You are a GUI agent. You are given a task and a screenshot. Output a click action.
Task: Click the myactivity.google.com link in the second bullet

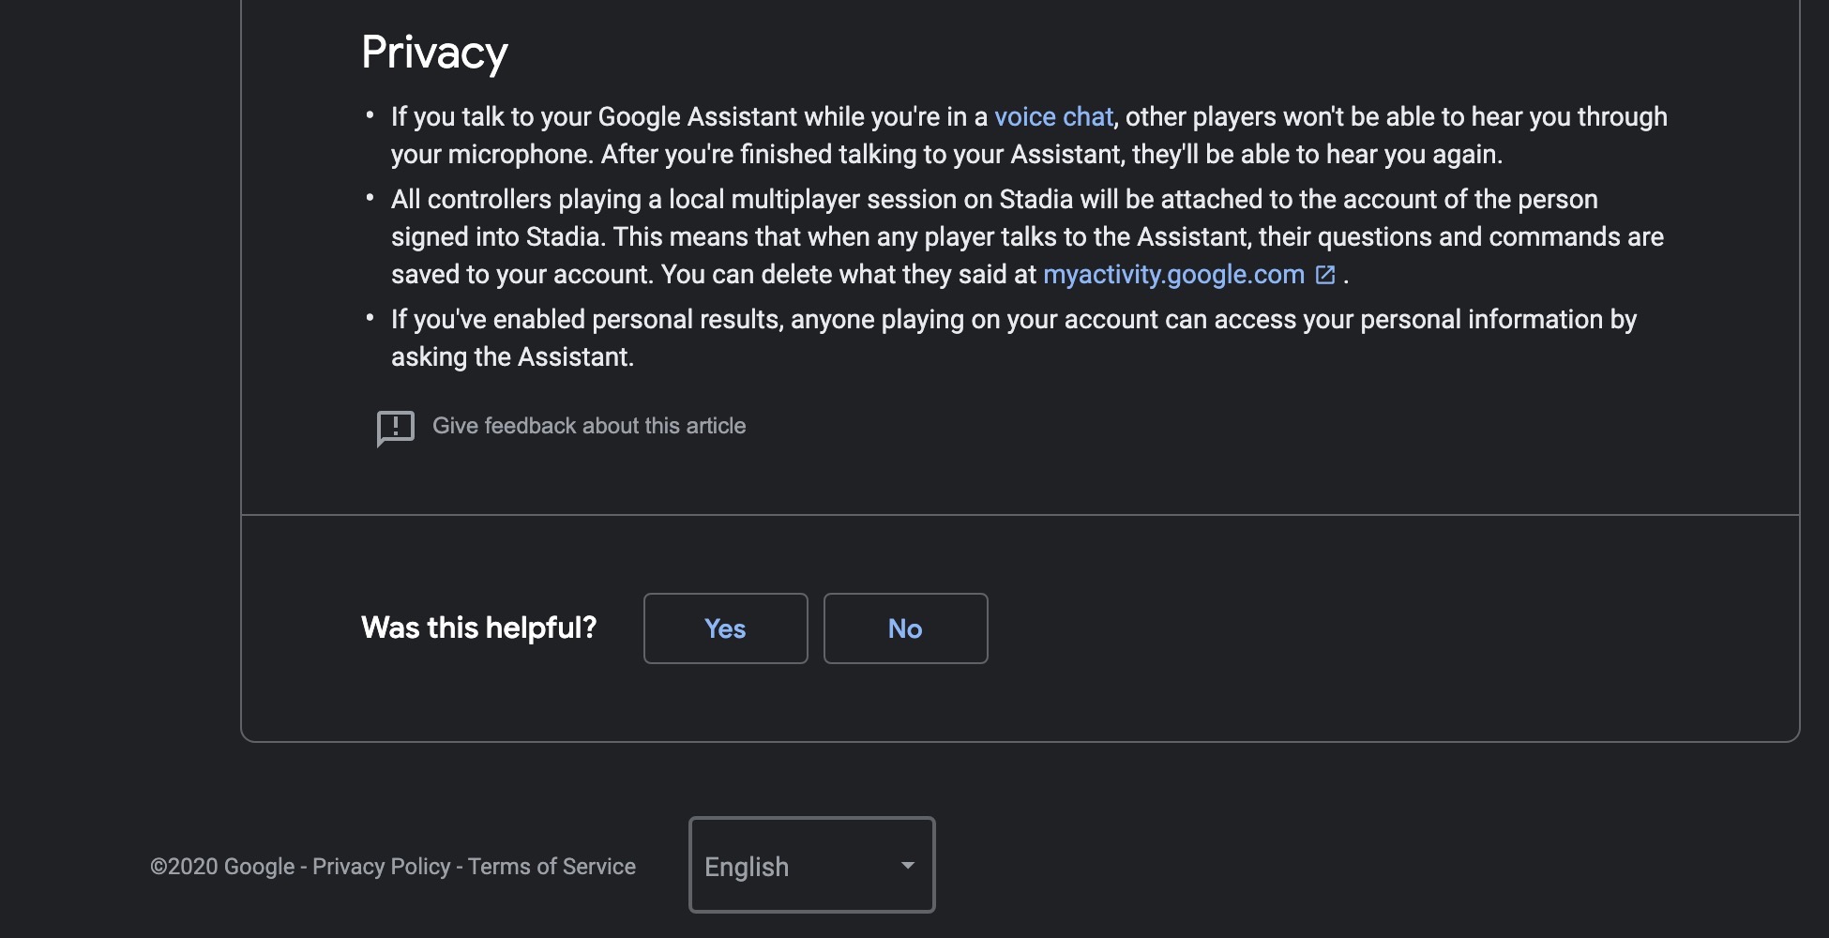coord(1172,274)
